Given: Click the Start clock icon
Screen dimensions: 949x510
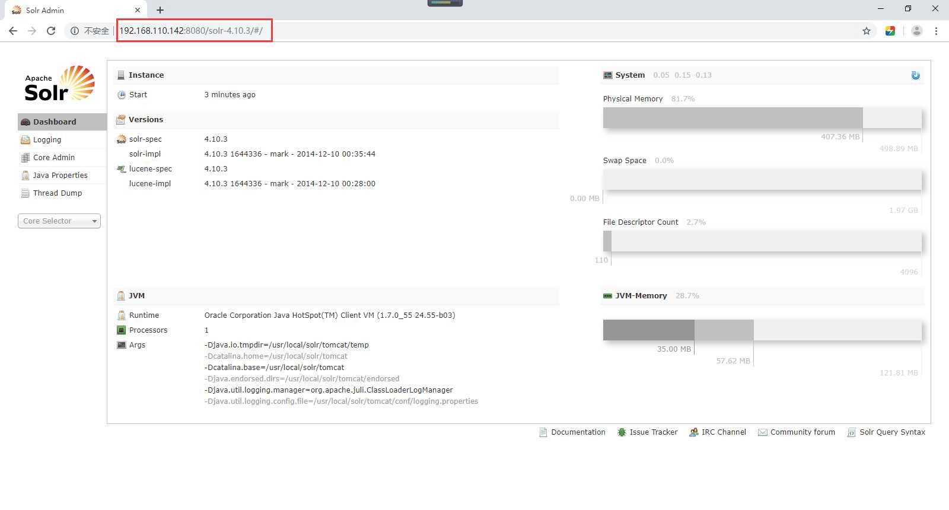Looking at the screenshot, I should (122, 95).
